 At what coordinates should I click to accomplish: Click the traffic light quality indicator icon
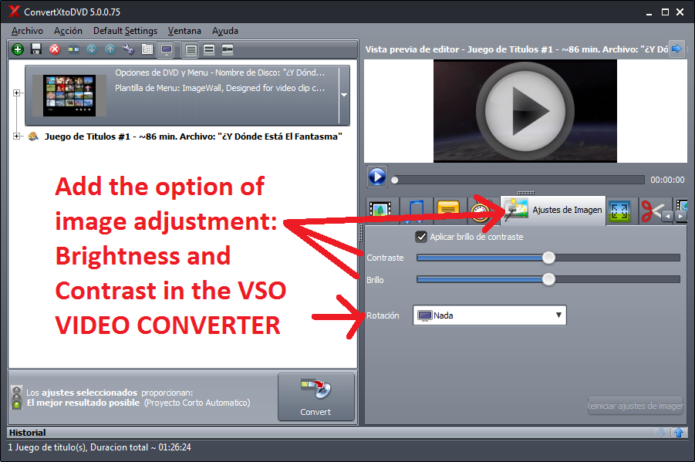click(17, 397)
